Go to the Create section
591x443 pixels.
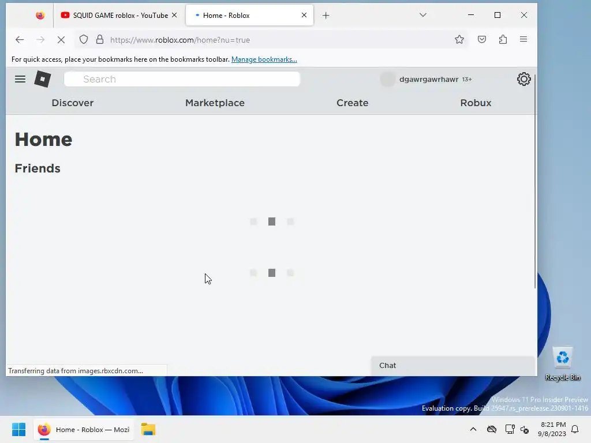[353, 103]
